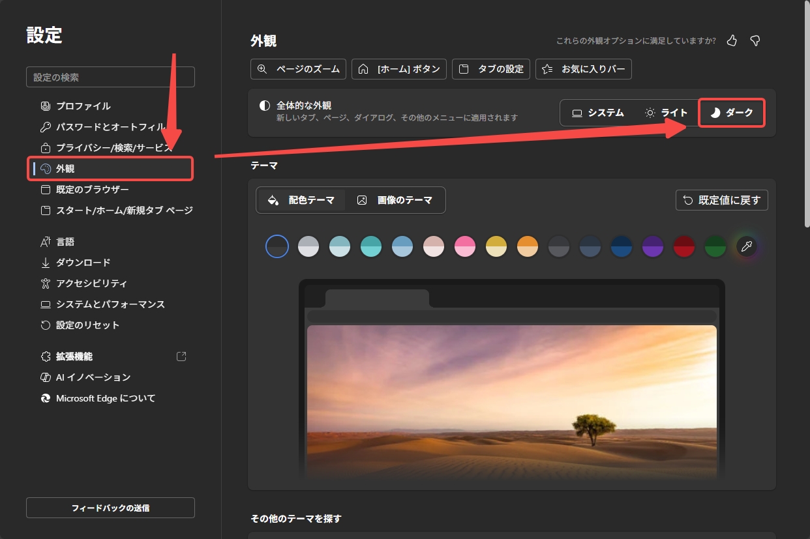
Task: Click the language A icon
Action: click(x=46, y=242)
